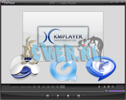
Task: Mute audio via the speaker icon
Action: point(107,91)
